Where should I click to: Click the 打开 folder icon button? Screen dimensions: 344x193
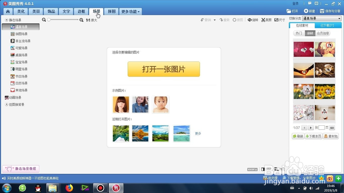(292, 11)
